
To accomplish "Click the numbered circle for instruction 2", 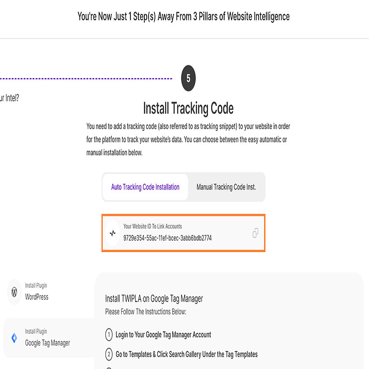I will [x=109, y=355].
